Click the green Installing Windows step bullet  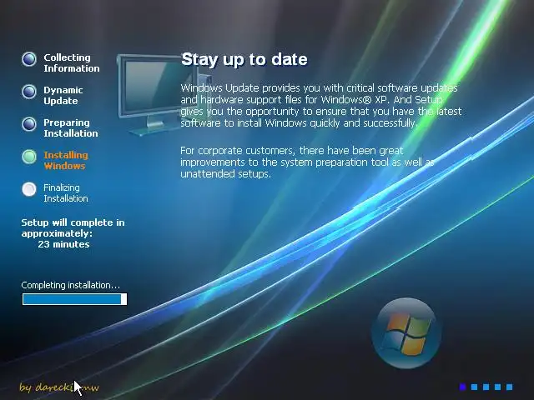pyautogui.click(x=29, y=157)
